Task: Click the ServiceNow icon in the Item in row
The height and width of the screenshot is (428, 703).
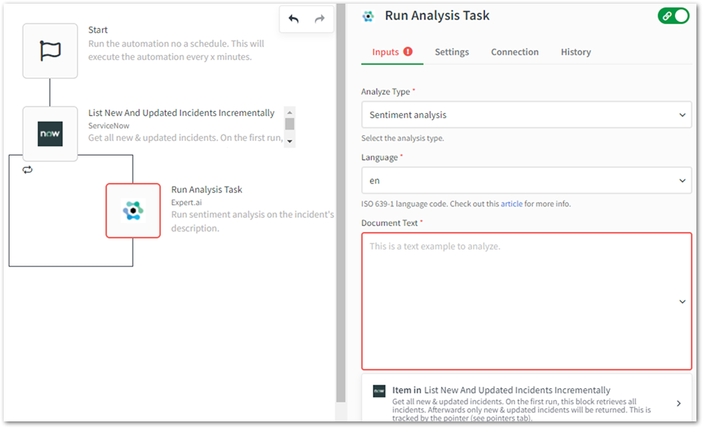Action: pos(379,391)
